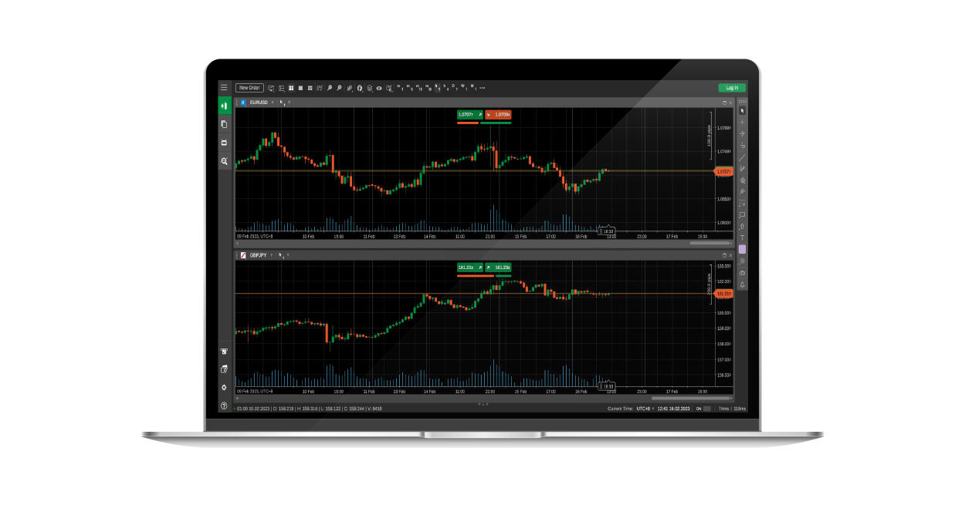Viewport: 965px width, 505px height.
Task: Switch timeframe to W1
Action: (463, 88)
